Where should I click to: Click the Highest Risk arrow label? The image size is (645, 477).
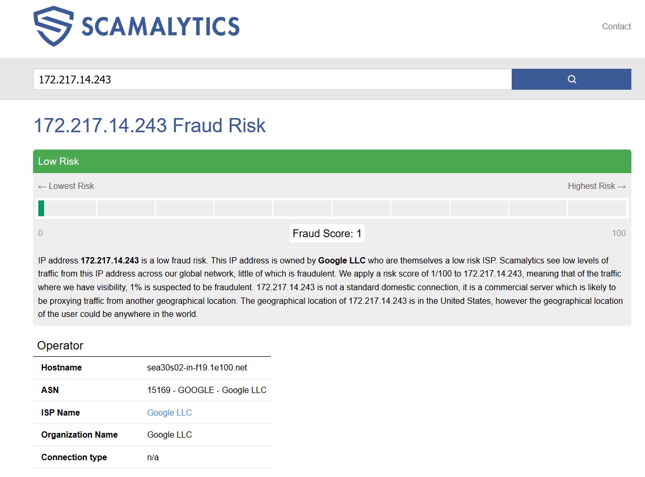(x=596, y=186)
